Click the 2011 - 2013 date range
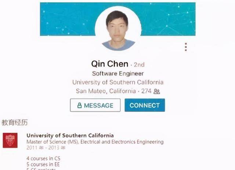The height and width of the screenshot is (170, 235). coord(46,148)
